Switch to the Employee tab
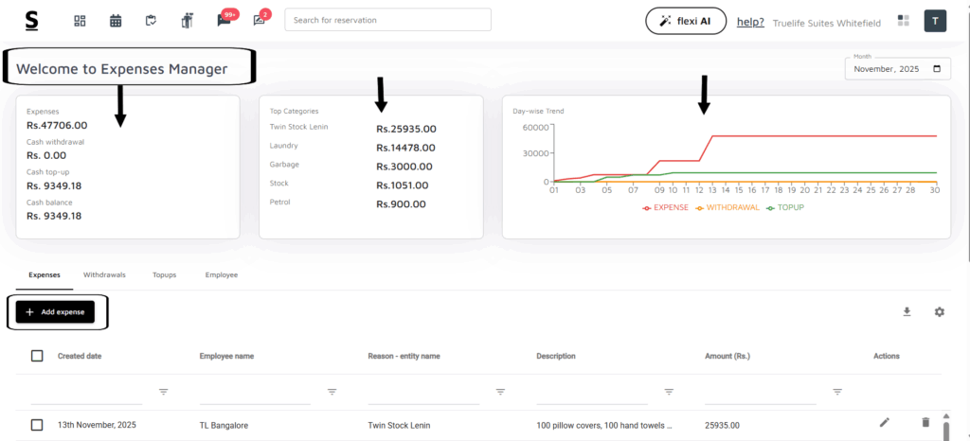970x441 pixels. pyautogui.click(x=221, y=274)
